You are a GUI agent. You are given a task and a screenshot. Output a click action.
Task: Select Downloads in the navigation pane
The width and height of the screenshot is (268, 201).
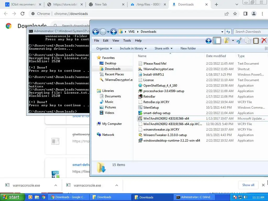click(x=113, y=69)
